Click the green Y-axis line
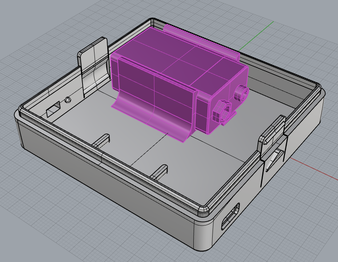The height and width of the screenshot is (262, 338). pyautogui.click(x=256, y=36)
